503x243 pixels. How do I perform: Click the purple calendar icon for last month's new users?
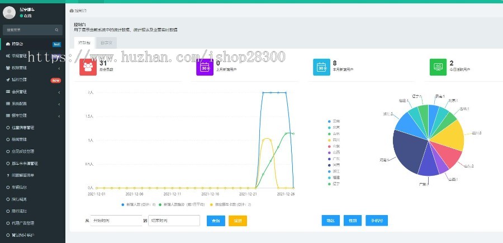[205, 67]
